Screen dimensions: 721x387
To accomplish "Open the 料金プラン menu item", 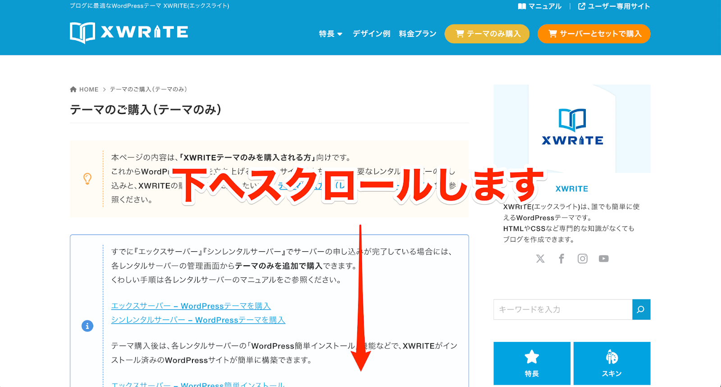I will coord(417,34).
